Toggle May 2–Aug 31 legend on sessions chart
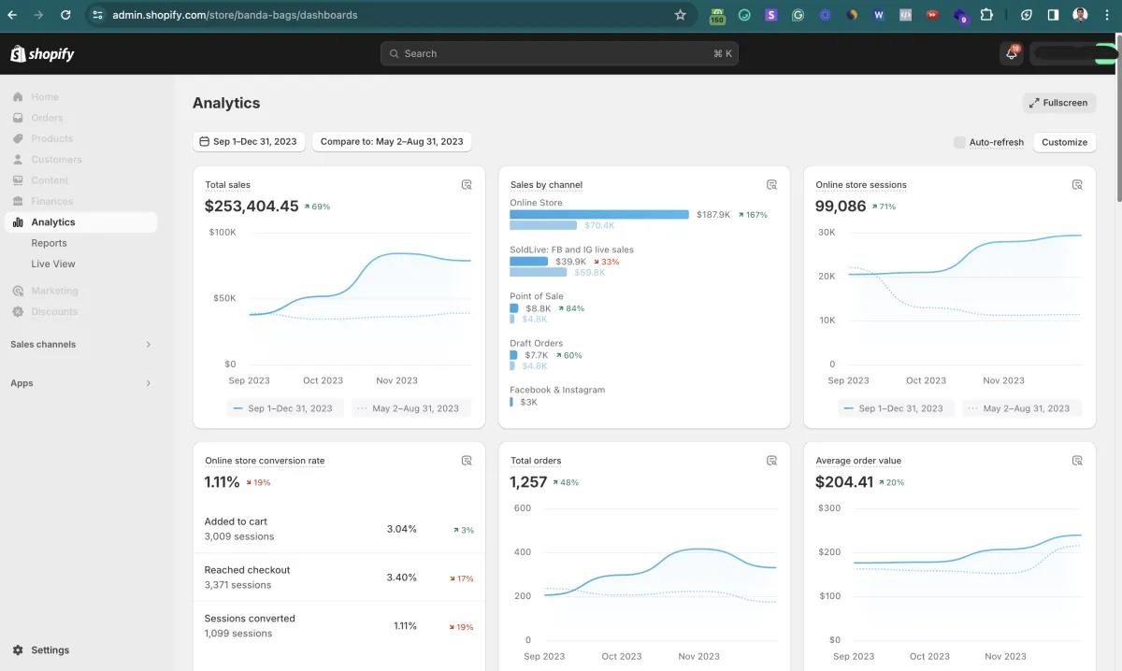 1019,408
